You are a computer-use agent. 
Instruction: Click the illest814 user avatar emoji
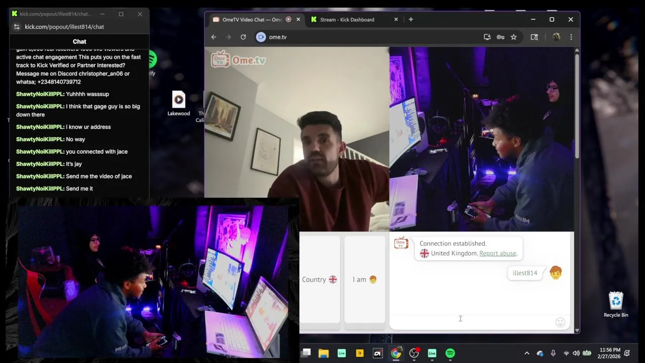555,273
